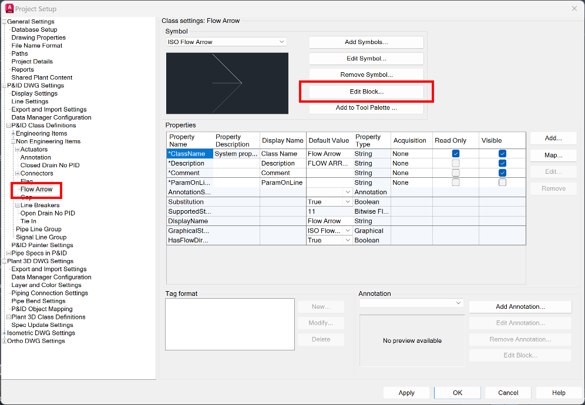Viewport: 585px width, 405px height.
Task: Click the Help button
Action: point(559,393)
